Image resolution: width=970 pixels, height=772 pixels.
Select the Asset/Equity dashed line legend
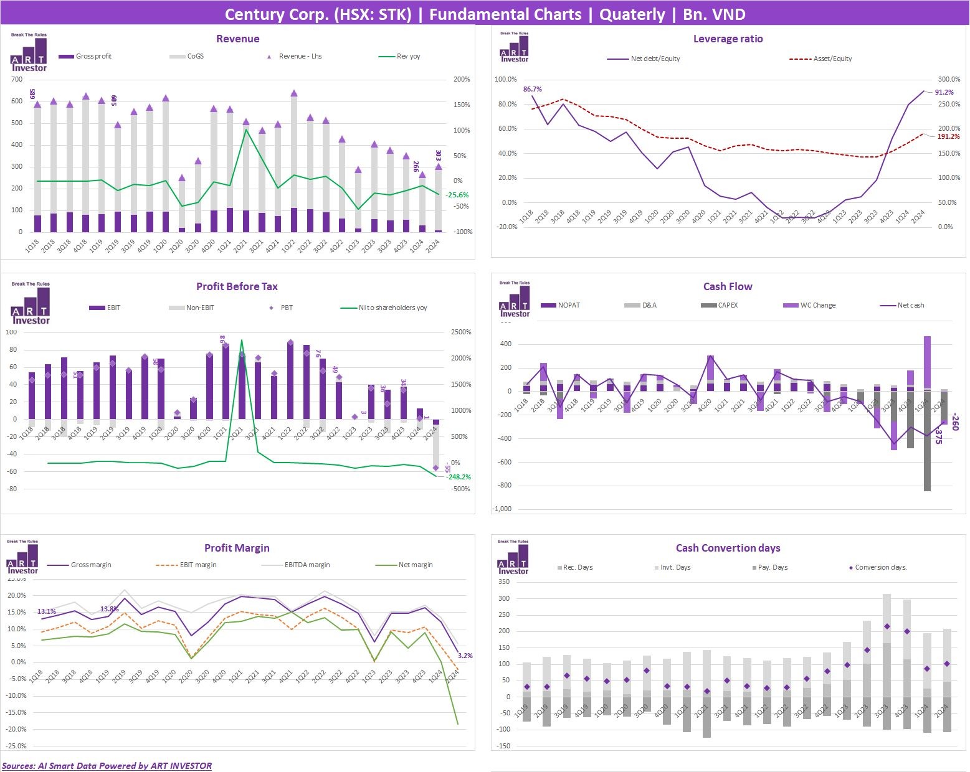[820, 59]
